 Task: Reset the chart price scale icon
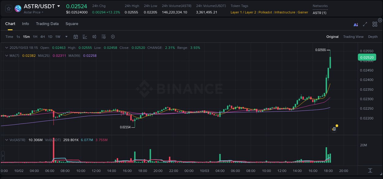(x=370, y=170)
